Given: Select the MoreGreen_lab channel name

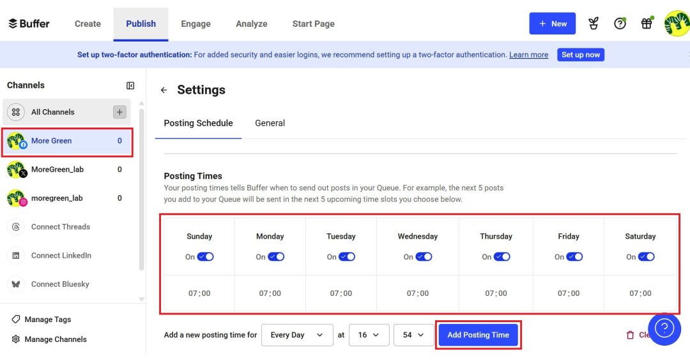Looking at the screenshot, I should coord(57,170).
